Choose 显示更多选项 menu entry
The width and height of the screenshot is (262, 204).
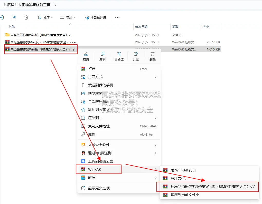coord(119,188)
